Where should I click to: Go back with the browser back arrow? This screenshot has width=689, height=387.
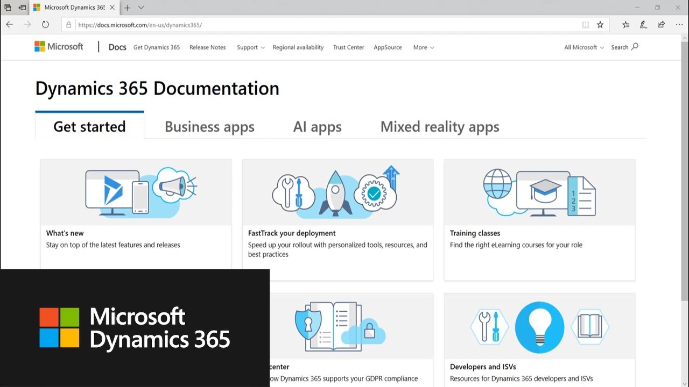(x=9, y=25)
